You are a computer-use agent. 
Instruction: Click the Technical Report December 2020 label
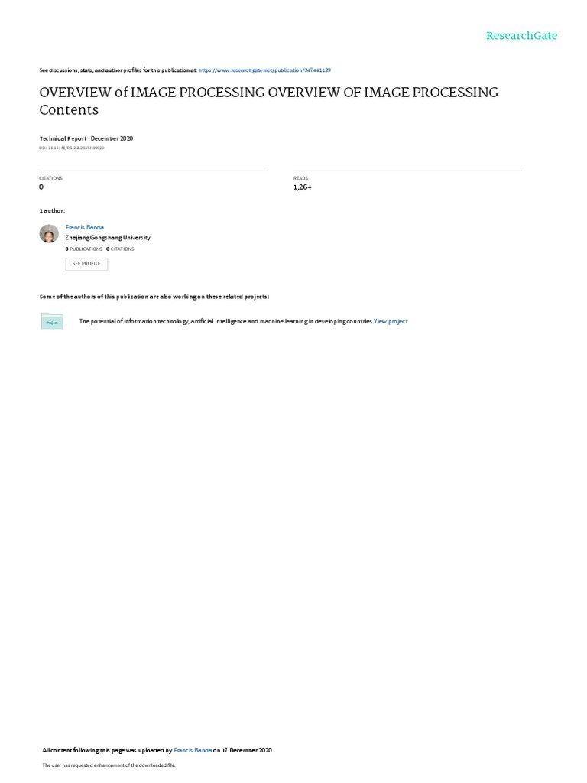[86, 138]
